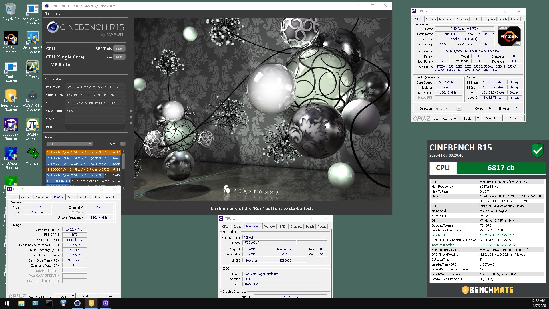Open Graphics tab in mainboard CPU-Z window
549x309 pixels.
296,227
